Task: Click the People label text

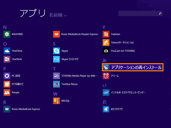Action: click(x=15, y=93)
